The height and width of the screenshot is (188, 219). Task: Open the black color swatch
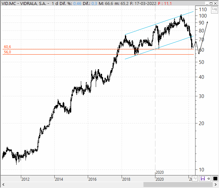(215, 178)
